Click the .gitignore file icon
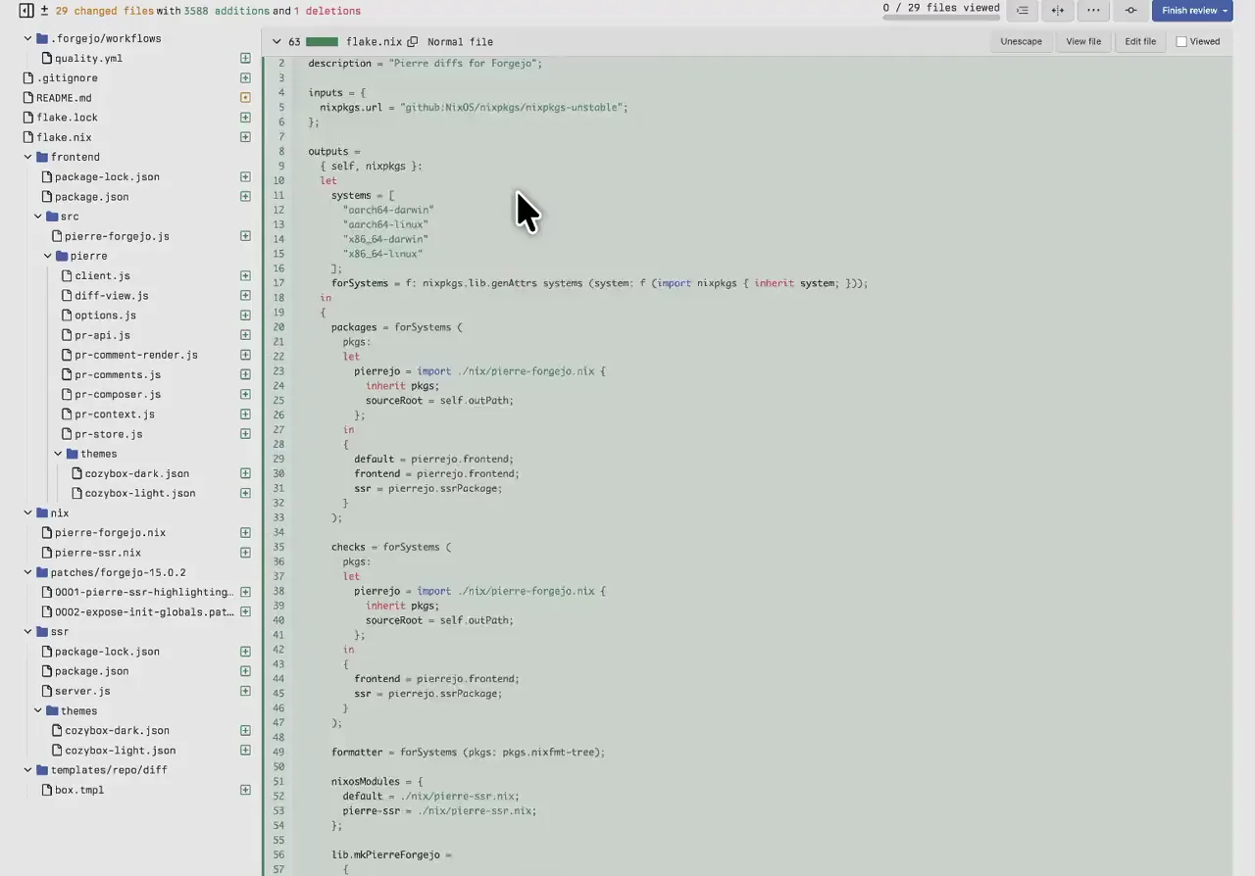1255x876 pixels. 28,78
